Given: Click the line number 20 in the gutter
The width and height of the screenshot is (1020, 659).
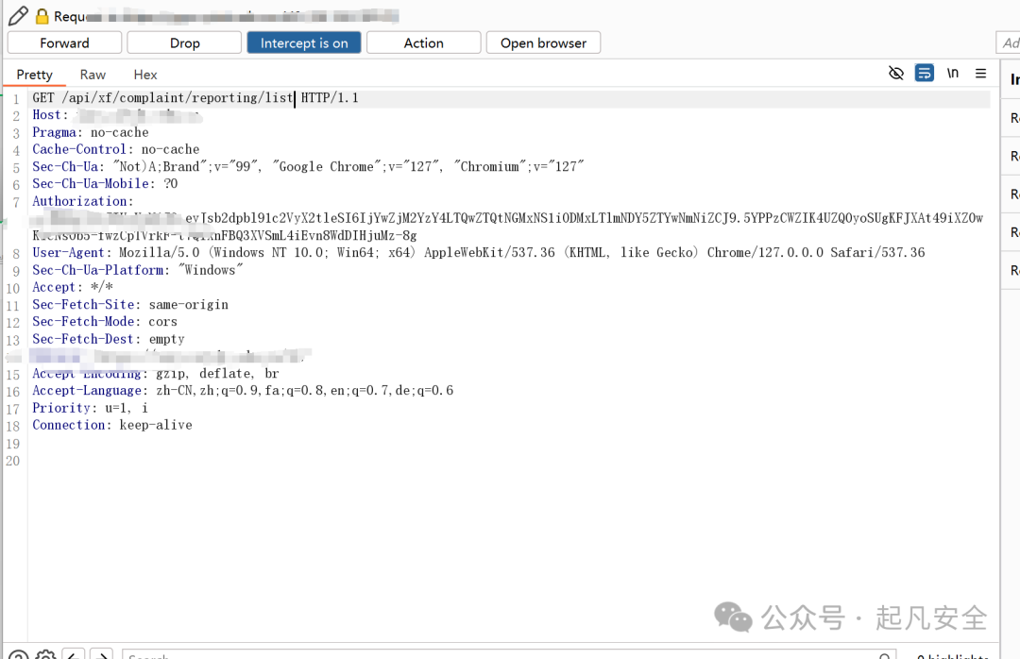Looking at the screenshot, I should (13, 461).
